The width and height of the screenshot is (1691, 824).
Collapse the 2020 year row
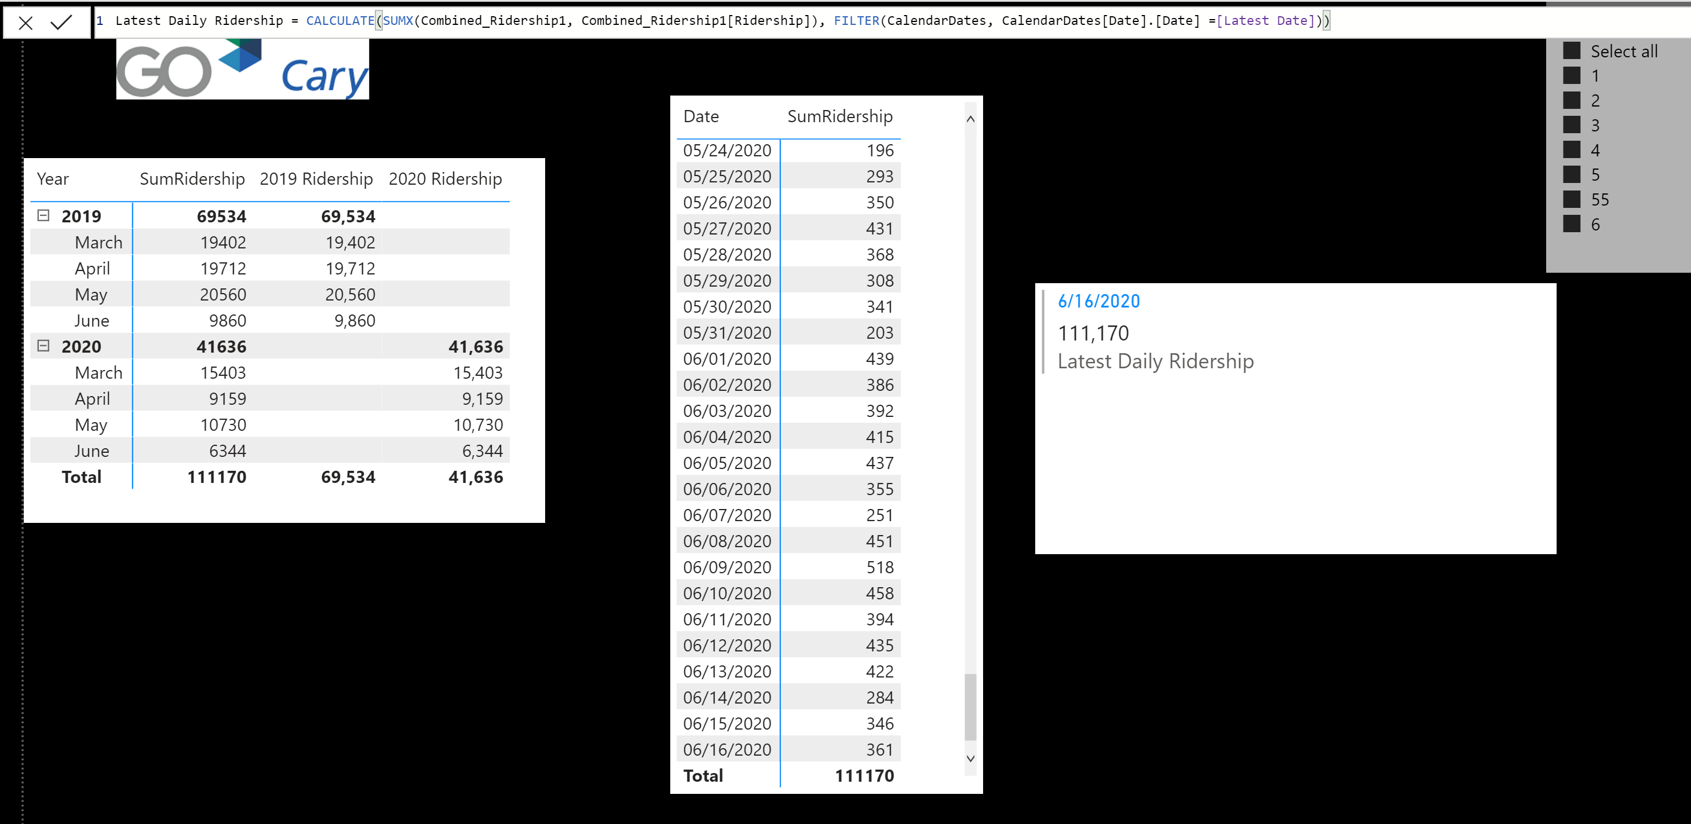click(x=43, y=346)
